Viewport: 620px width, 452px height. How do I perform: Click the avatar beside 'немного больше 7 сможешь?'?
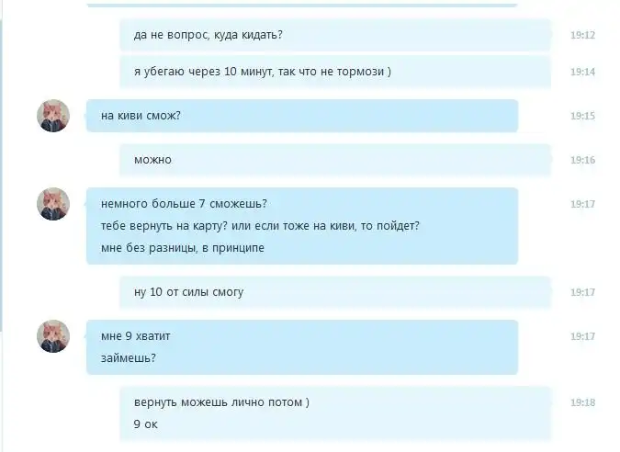click(x=53, y=204)
